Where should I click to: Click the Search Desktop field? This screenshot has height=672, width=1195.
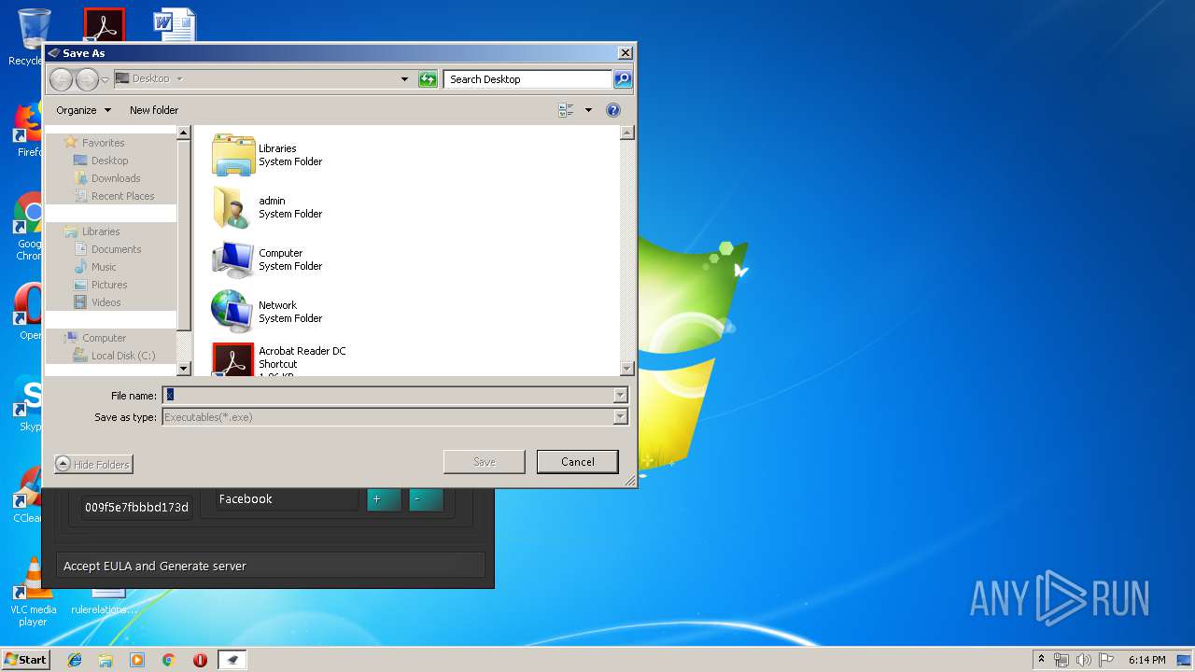click(527, 79)
